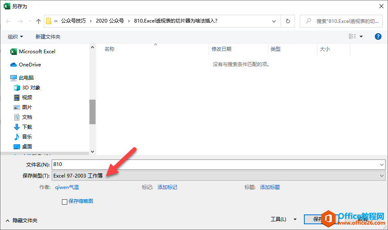Close the 另存为 dialog
The height and width of the screenshot is (230, 388).
381,6
